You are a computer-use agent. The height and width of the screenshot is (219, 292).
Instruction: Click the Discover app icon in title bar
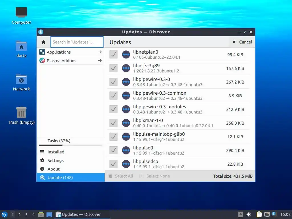point(41,32)
